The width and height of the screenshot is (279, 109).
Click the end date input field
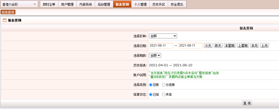190,46
